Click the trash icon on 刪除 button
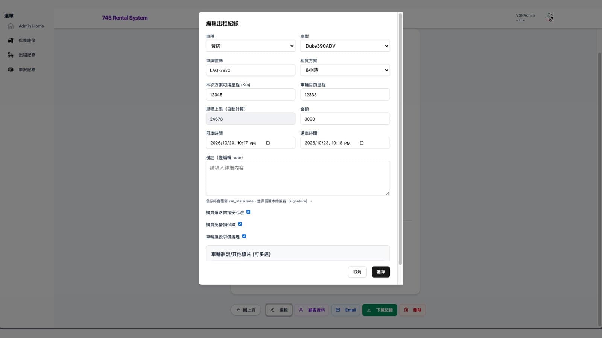Screen dimensions: 602x338 (406, 310)
